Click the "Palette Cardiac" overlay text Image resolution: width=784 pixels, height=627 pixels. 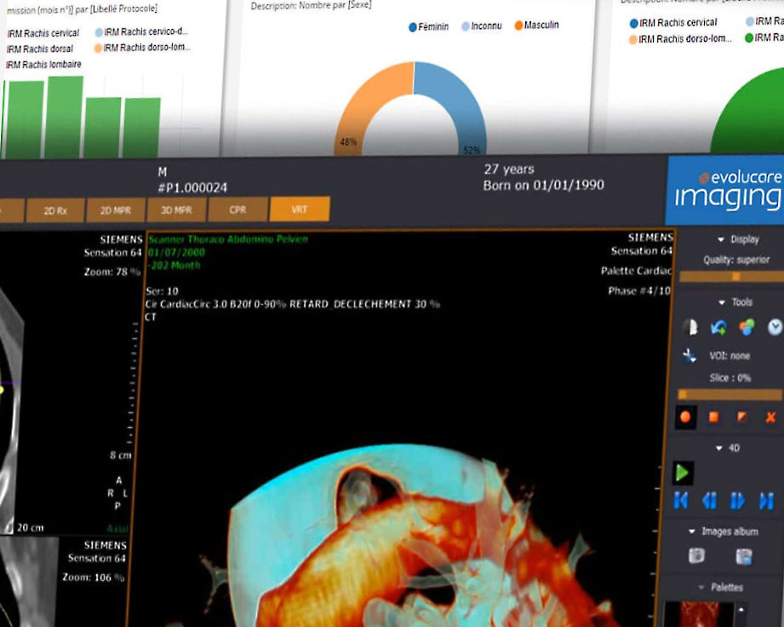(636, 271)
